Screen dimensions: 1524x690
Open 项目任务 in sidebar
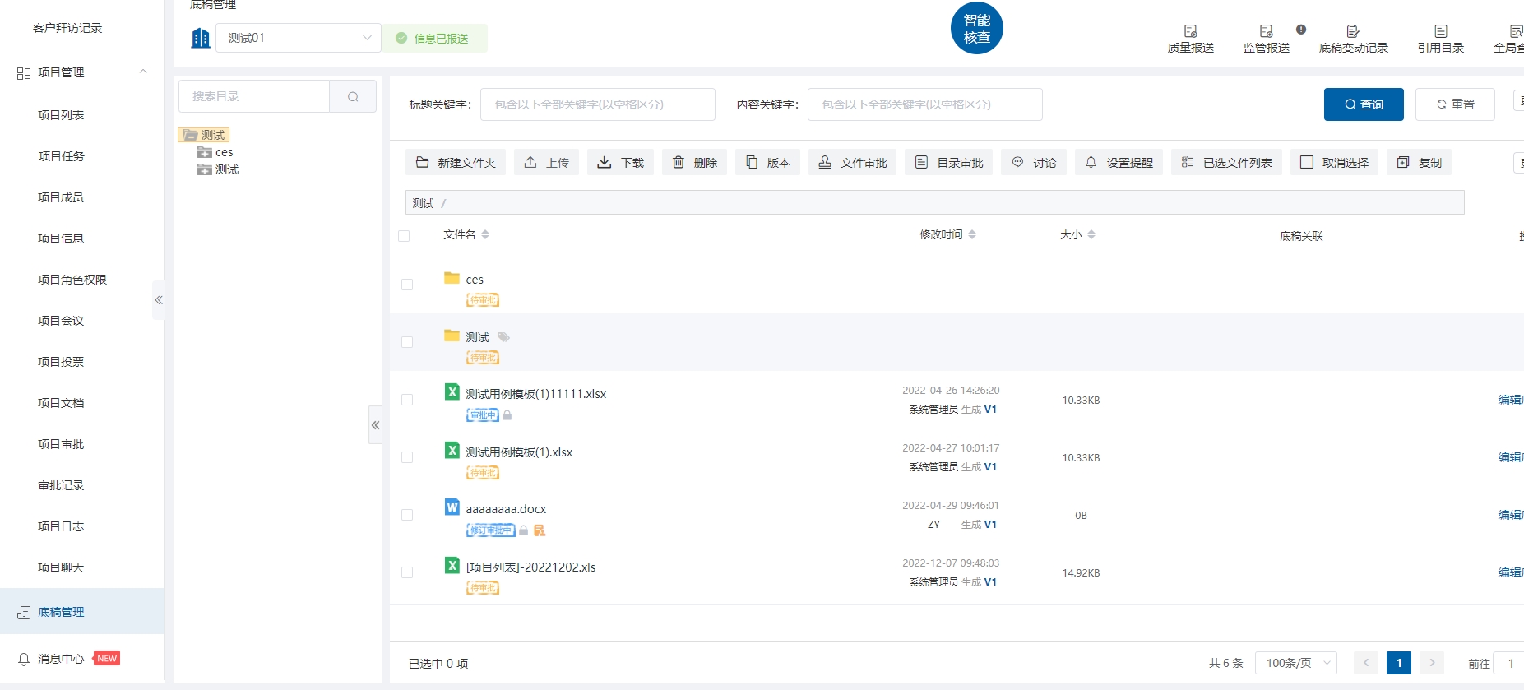(61, 156)
